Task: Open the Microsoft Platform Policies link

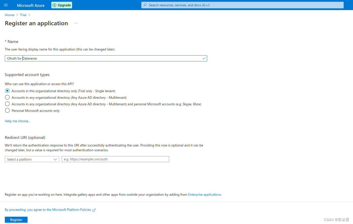Action: (x=48, y=210)
